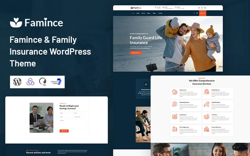The height and width of the screenshot is (156, 250).
Task: Click the House Loan service icon
Action: point(175,92)
